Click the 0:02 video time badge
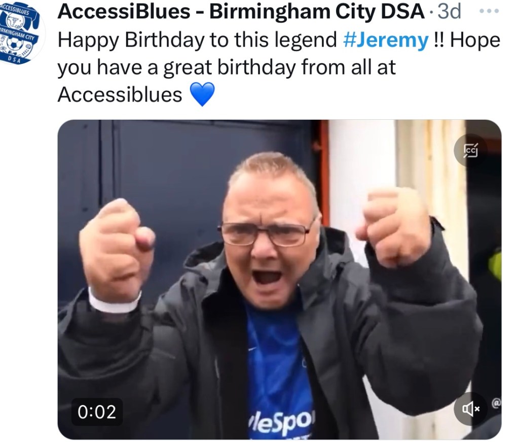The image size is (519, 442). [x=97, y=412]
